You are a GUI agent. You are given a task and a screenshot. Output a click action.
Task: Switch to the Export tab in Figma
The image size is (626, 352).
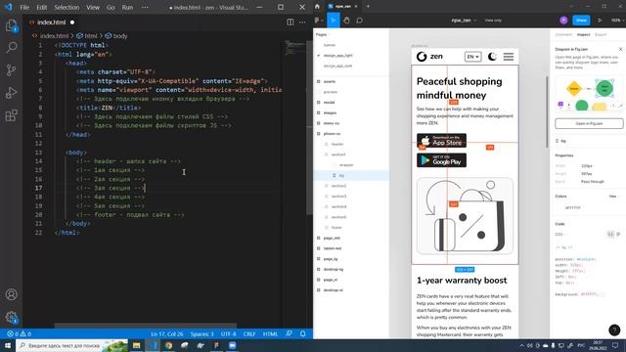(x=601, y=35)
